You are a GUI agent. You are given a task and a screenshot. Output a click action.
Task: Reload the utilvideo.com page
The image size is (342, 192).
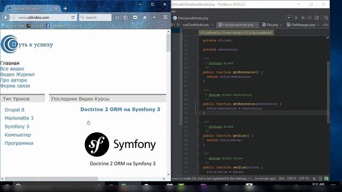pyautogui.click(x=73, y=18)
